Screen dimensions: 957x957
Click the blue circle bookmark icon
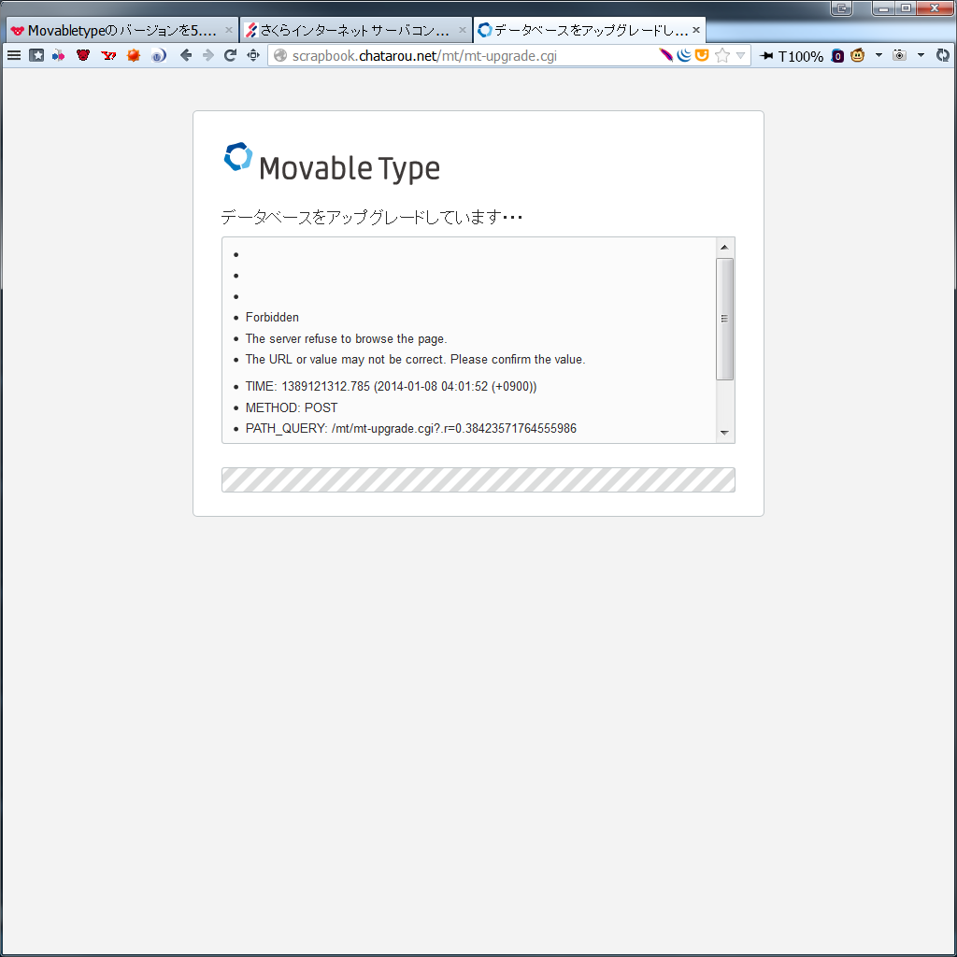[159, 55]
